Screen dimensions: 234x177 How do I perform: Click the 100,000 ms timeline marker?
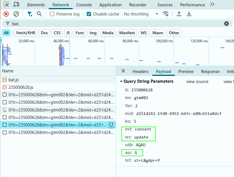[164, 41]
